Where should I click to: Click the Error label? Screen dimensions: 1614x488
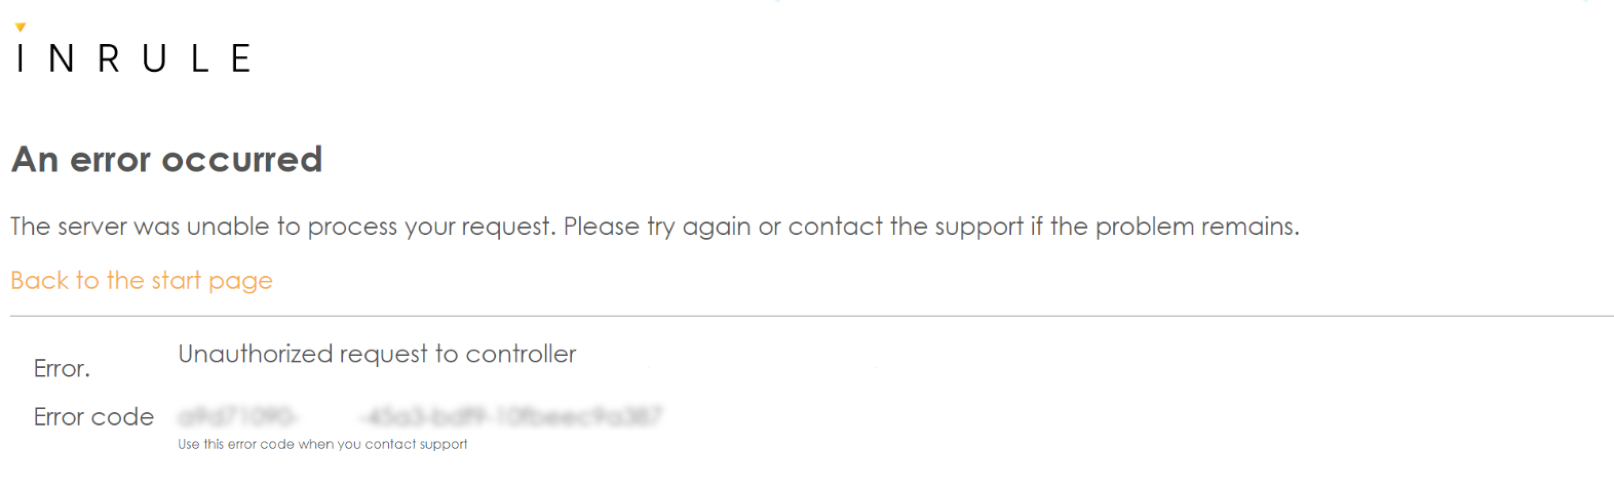click(x=62, y=369)
